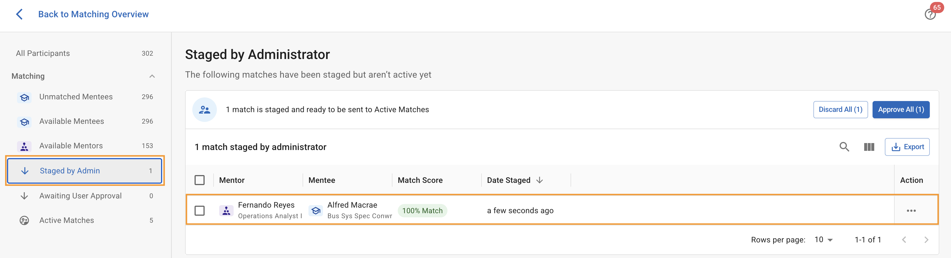
Task: Go to the previous page arrow
Action: [x=904, y=240]
